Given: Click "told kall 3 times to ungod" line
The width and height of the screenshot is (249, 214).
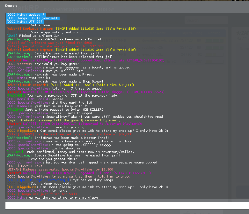Looking at the screenshot, I should [54, 88].
